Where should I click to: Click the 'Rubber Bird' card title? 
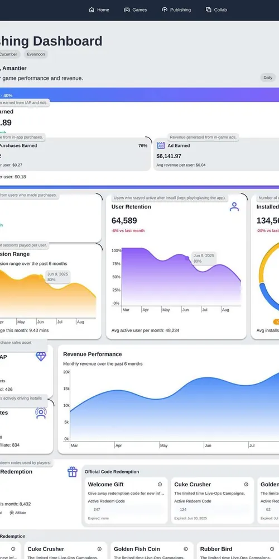(216, 549)
